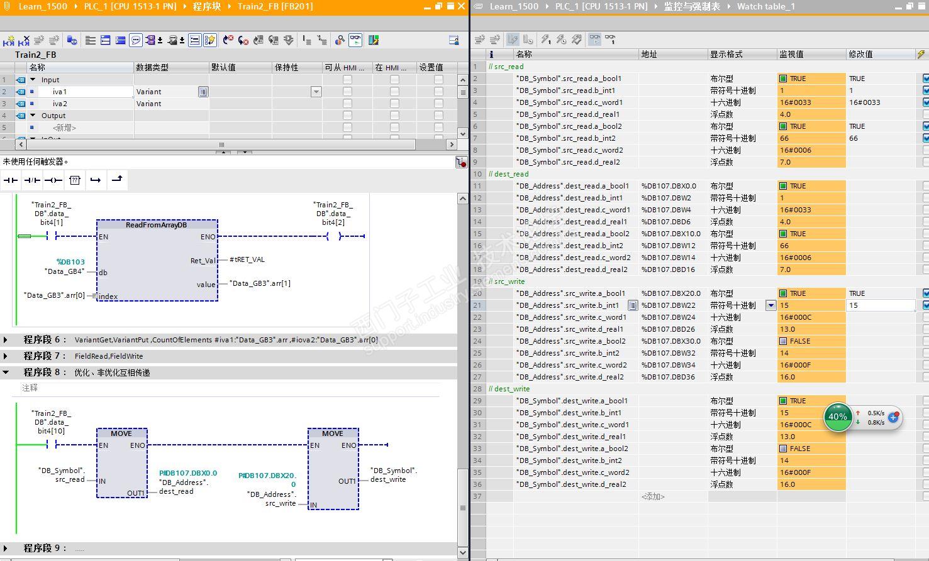The image size is (929, 561).
Task: Collapse the Input parameter section
Action: pyautogui.click(x=33, y=80)
